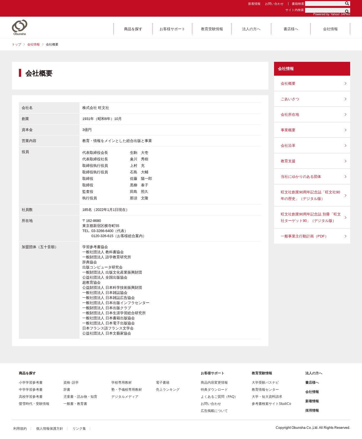Click the chevron arrow beside 事業概要
The height and width of the screenshot is (439, 362).
click(x=345, y=130)
